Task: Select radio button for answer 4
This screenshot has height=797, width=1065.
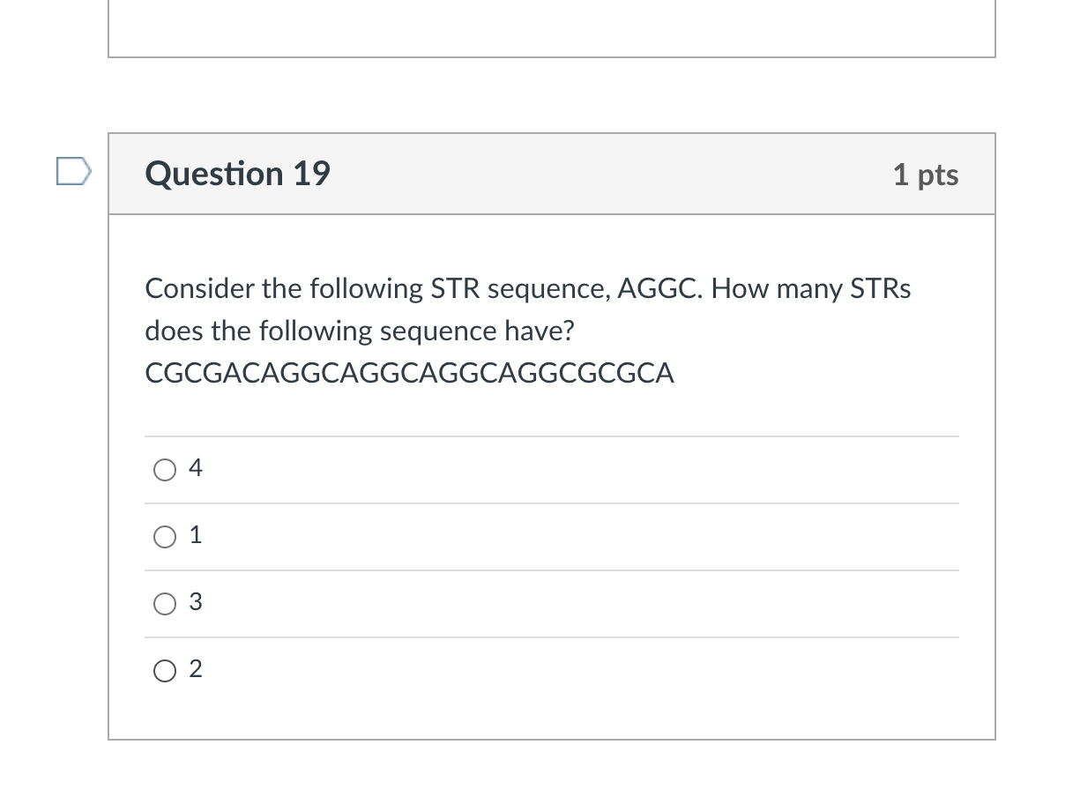Action: click(x=165, y=470)
